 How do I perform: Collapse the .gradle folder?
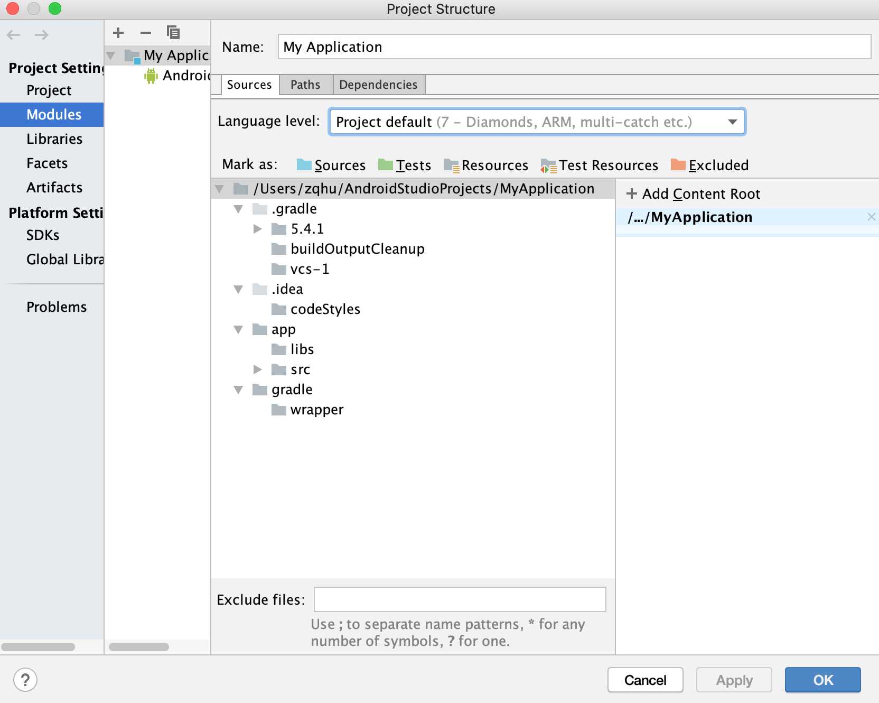pos(239,209)
